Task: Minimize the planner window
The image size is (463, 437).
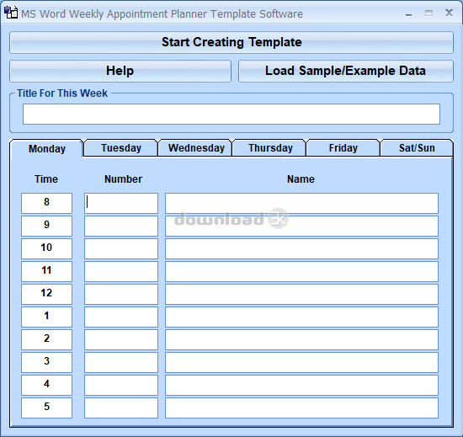Action: [408, 14]
